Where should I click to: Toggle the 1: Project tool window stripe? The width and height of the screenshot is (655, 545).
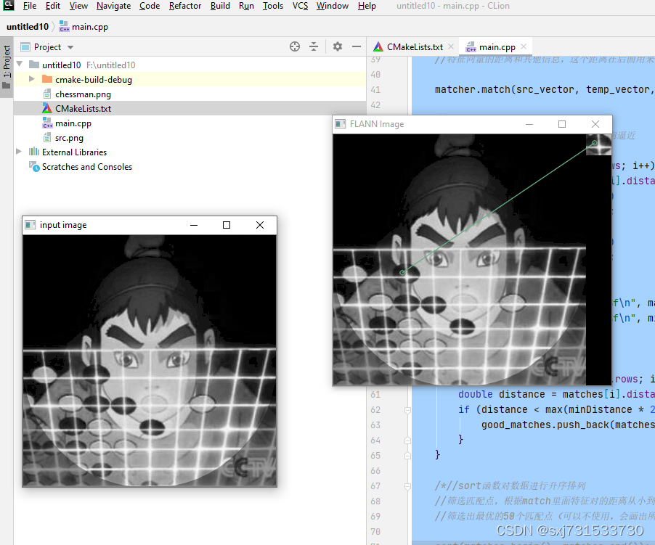click(7, 67)
